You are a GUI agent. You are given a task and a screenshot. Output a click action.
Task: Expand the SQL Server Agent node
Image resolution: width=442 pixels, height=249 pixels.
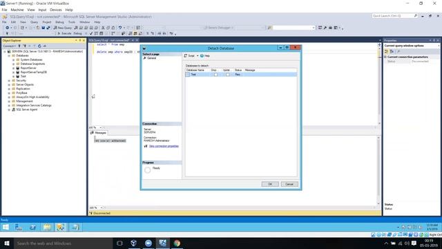tap(9, 109)
